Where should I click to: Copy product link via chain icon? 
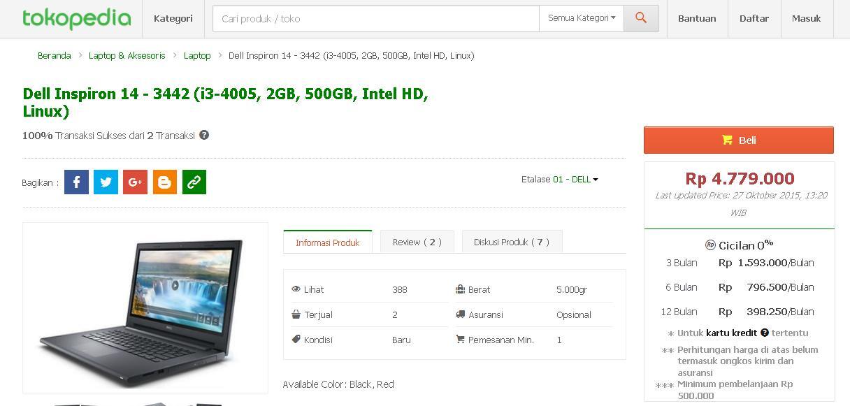194,182
